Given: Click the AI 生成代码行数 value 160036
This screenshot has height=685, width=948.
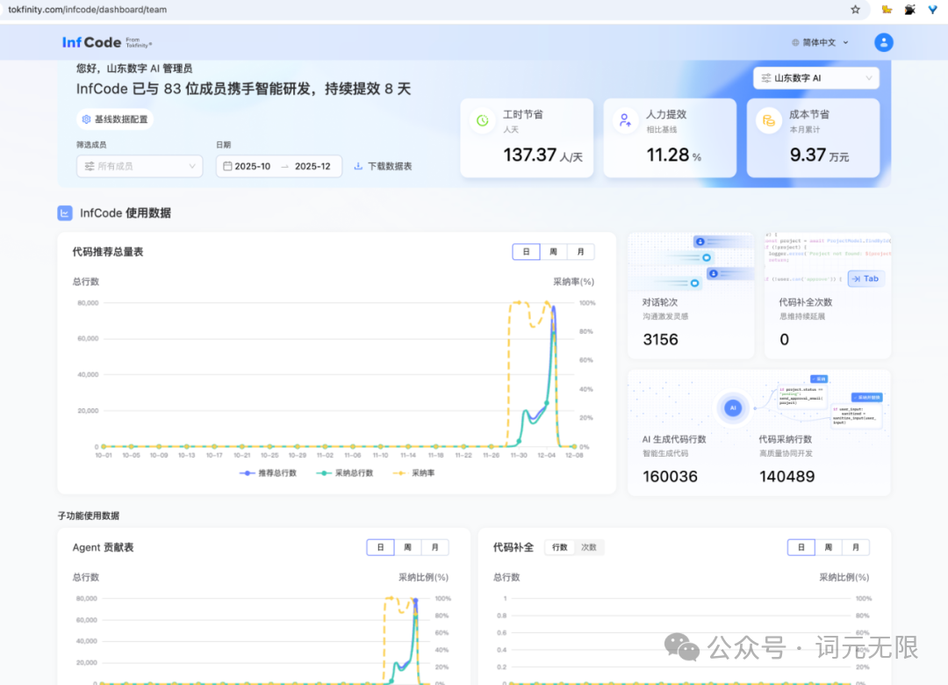Looking at the screenshot, I should click(670, 476).
